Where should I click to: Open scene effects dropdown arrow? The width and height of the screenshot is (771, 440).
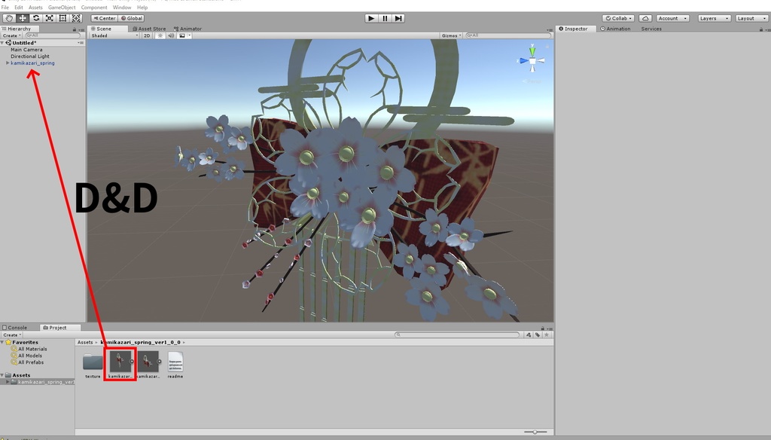click(189, 35)
